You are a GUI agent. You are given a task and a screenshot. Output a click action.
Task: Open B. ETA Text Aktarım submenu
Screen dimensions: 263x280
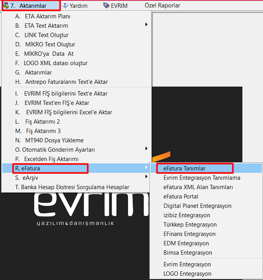[76, 26]
